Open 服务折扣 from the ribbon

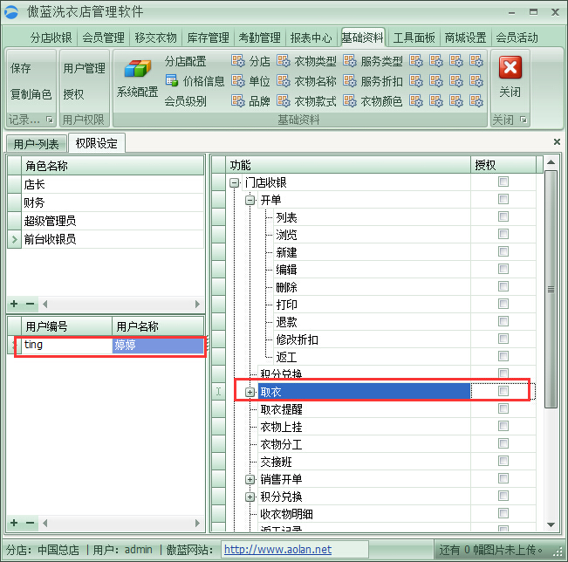pyautogui.click(x=350, y=81)
